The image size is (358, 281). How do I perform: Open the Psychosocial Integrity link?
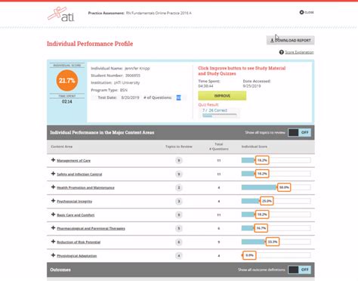(x=75, y=202)
